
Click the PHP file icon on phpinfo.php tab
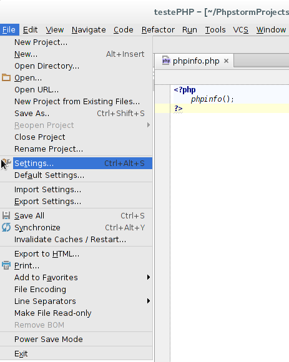click(x=166, y=61)
